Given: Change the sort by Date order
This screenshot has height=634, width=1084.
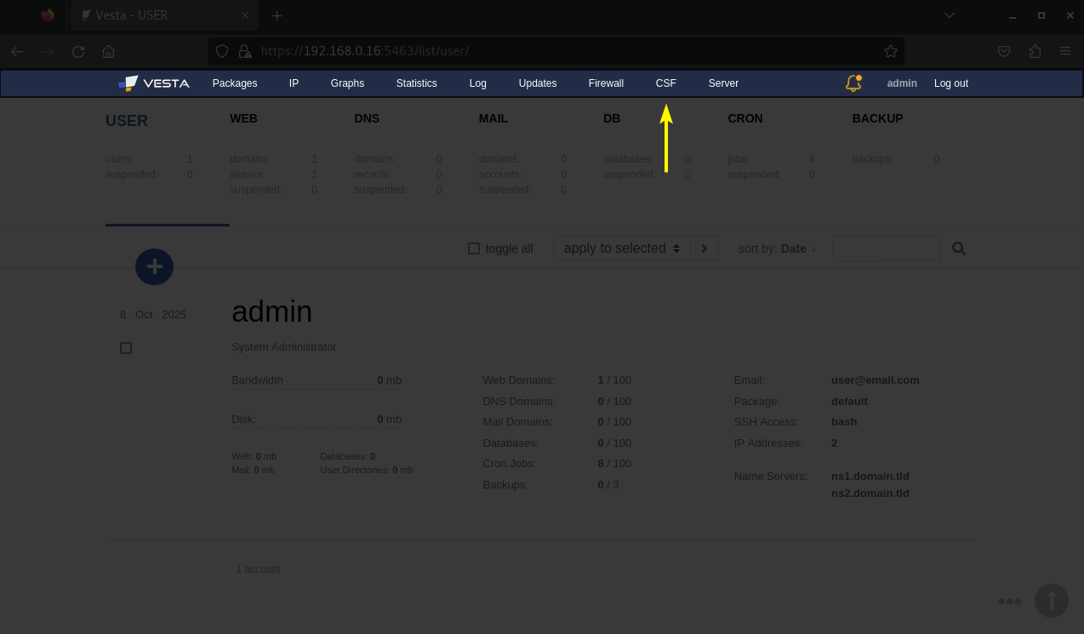Looking at the screenshot, I should pyautogui.click(x=798, y=248).
